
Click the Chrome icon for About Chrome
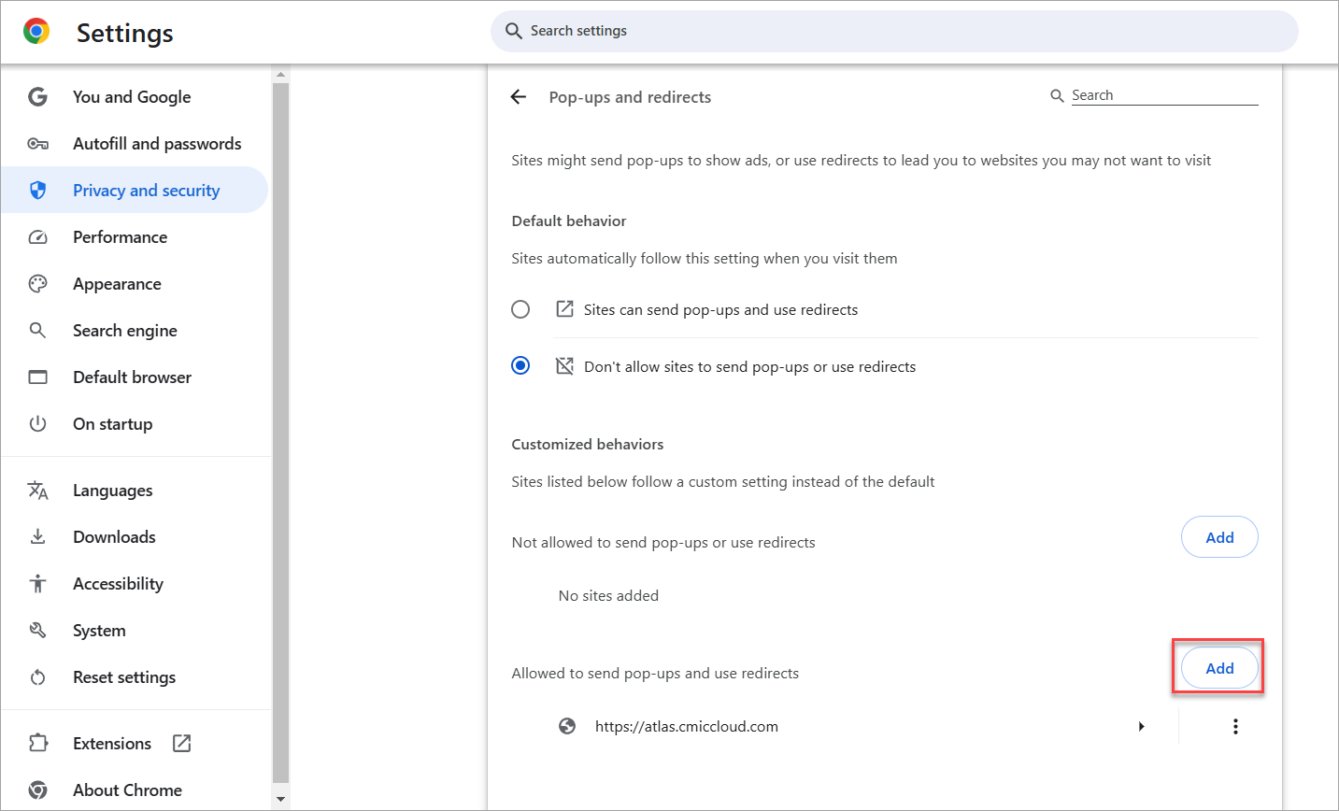37,790
